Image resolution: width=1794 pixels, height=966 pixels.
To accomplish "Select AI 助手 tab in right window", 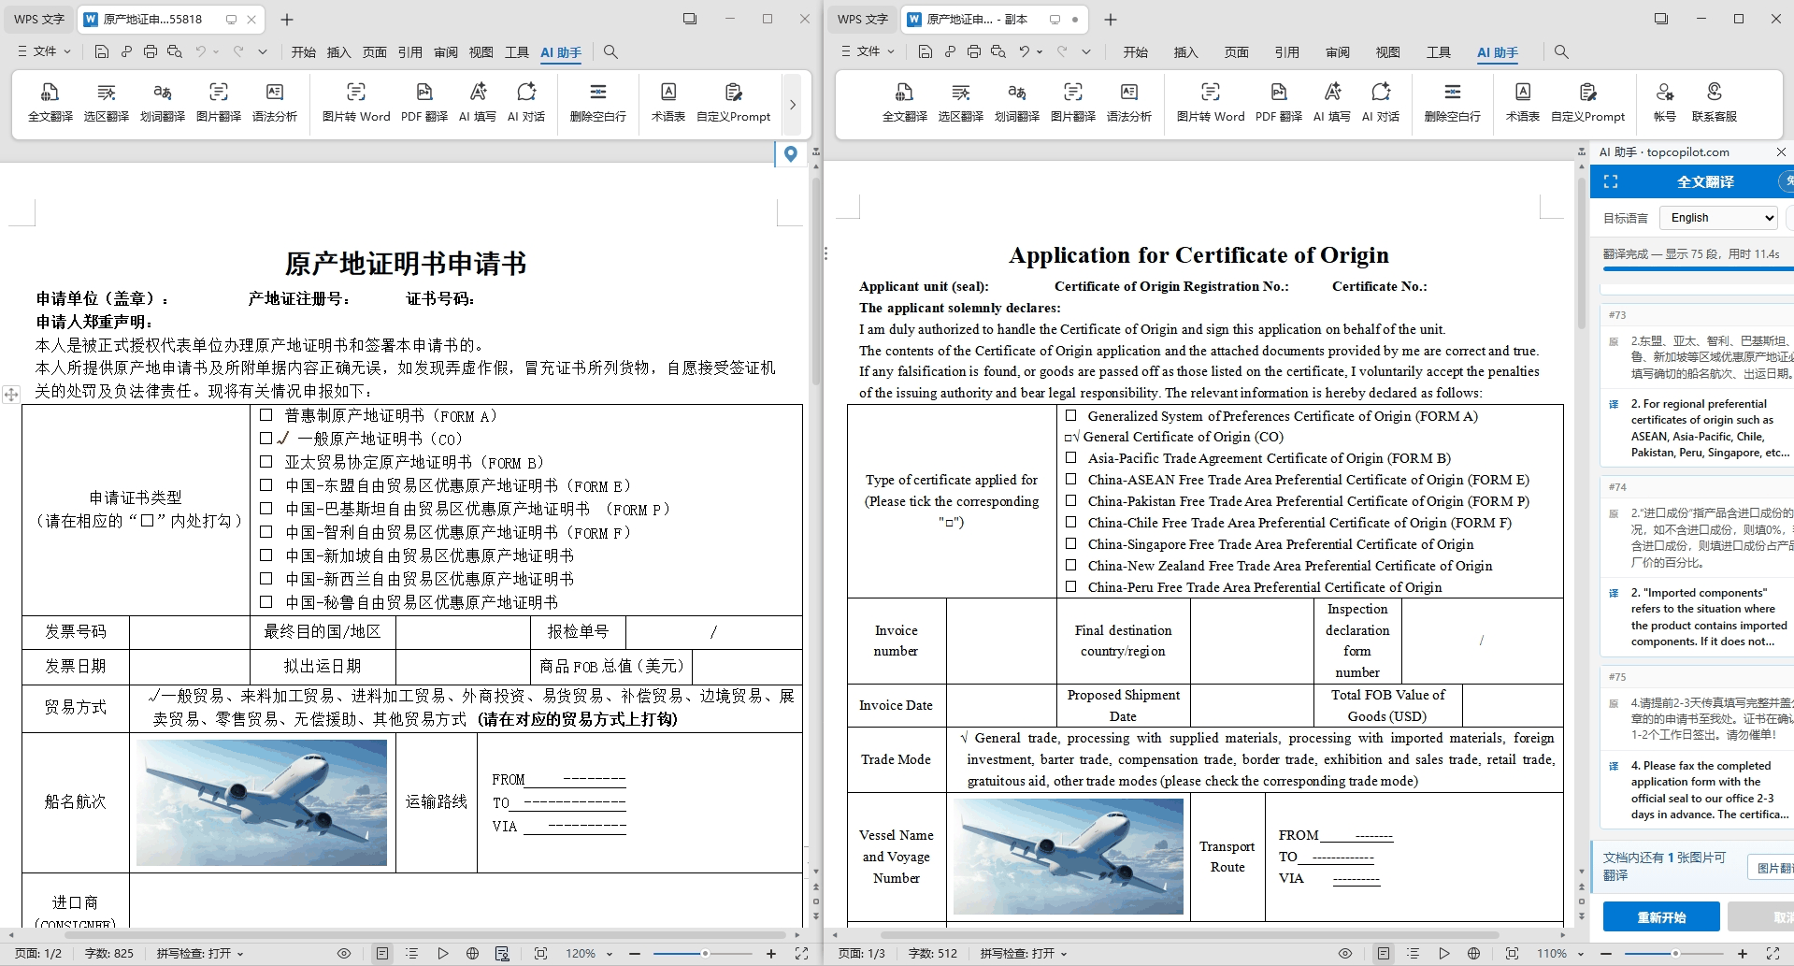I will point(1498,52).
